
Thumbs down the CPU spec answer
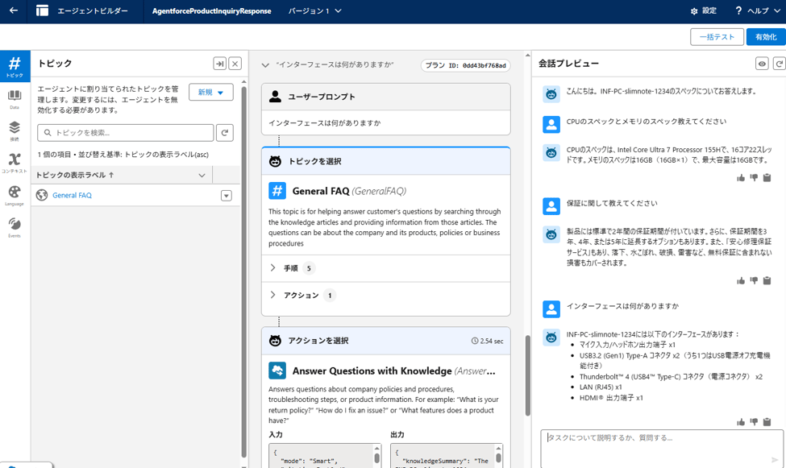click(x=754, y=178)
